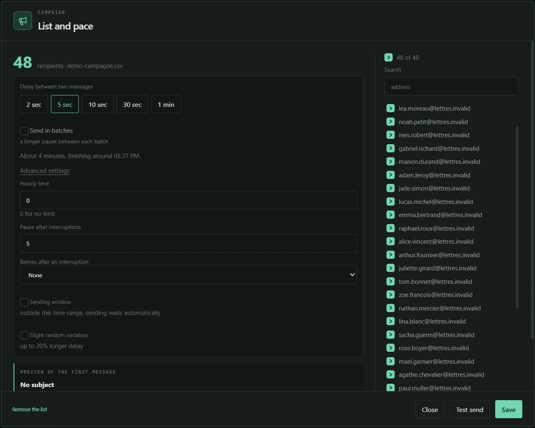Viewport: 535px width, 428px height.
Task: Collapse the Advanced settings section
Action: point(45,171)
